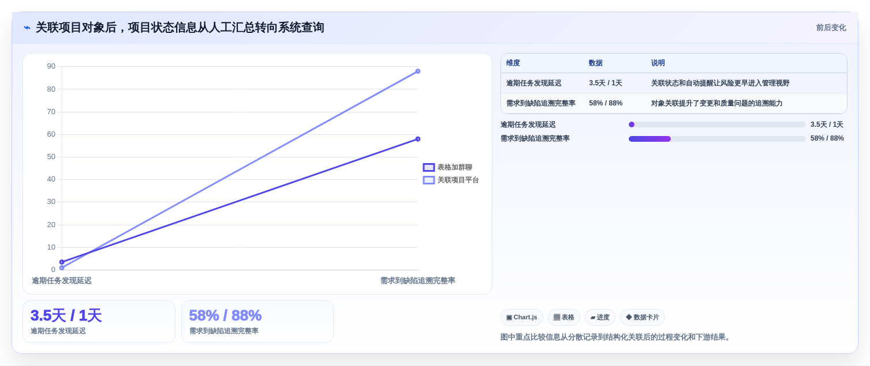Select table cell 需求到缺陷追溯完整率
Viewport: 870px width, 366px height.
541,104
